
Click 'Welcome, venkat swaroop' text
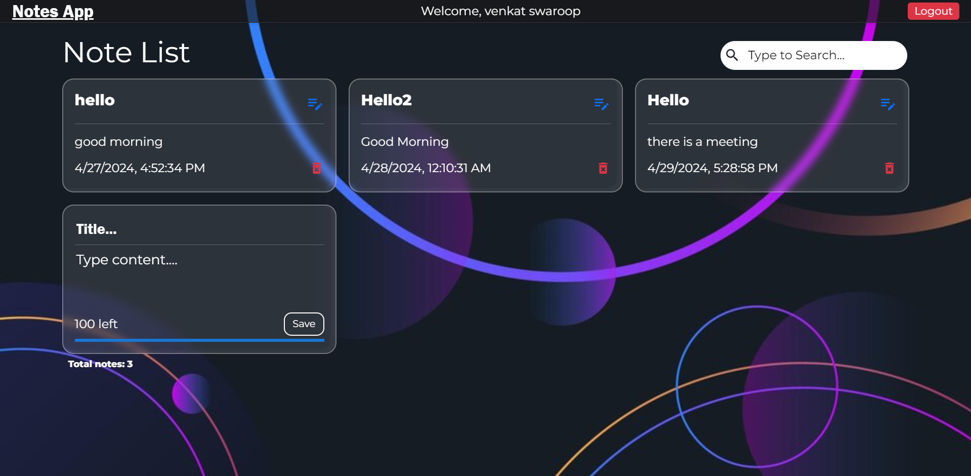(500, 11)
